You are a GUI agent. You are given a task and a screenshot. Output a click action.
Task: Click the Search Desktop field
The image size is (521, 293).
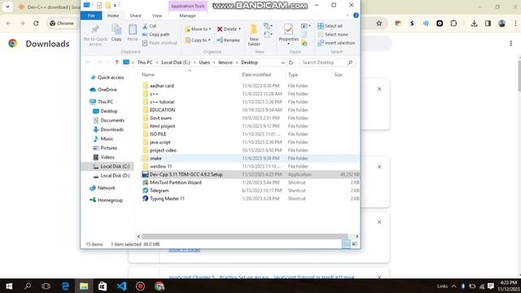click(326, 63)
